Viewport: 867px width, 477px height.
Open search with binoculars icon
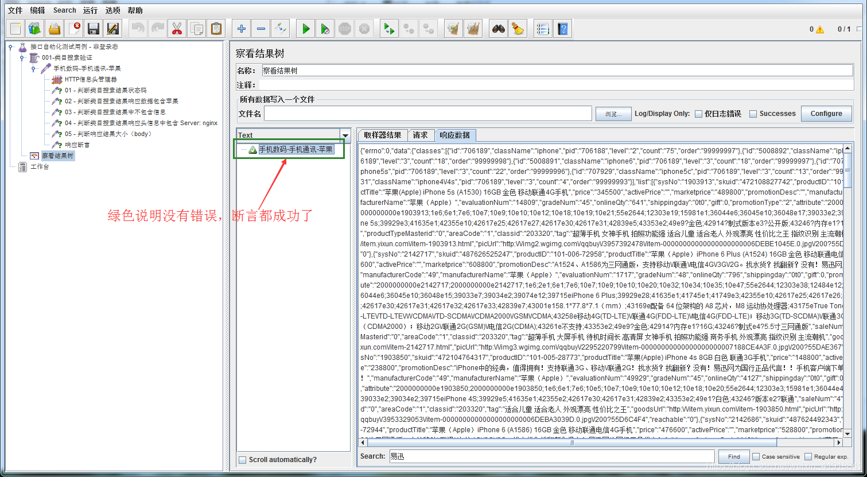499,28
